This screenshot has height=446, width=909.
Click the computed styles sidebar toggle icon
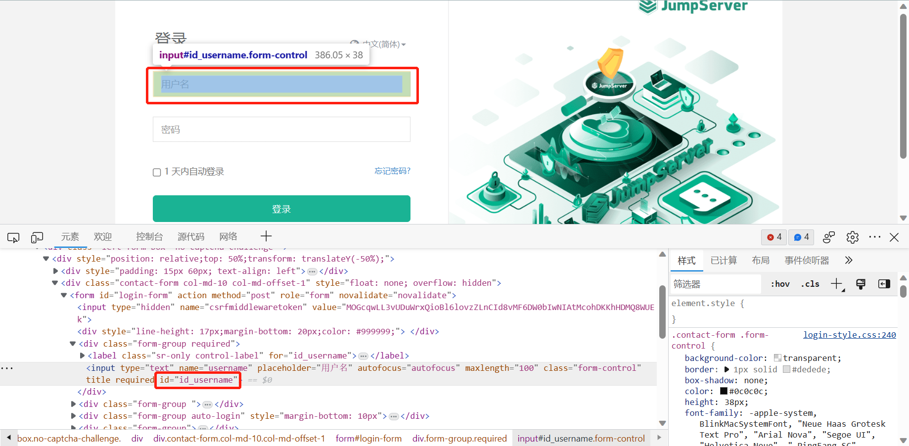click(x=883, y=284)
